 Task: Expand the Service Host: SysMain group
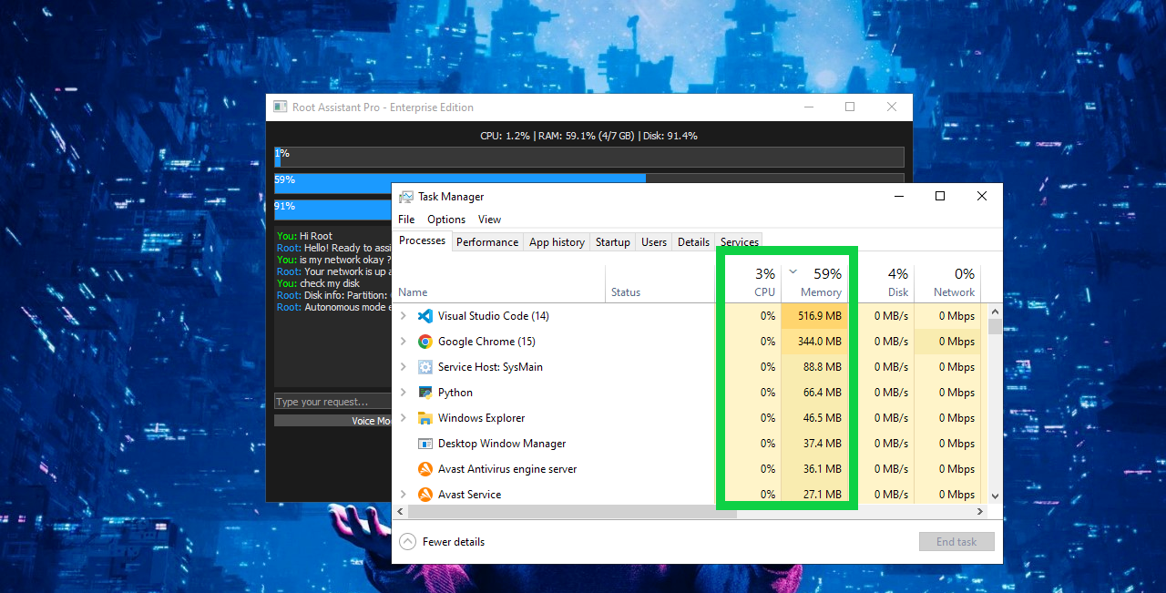pyautogui.click(x=404, y=367)
